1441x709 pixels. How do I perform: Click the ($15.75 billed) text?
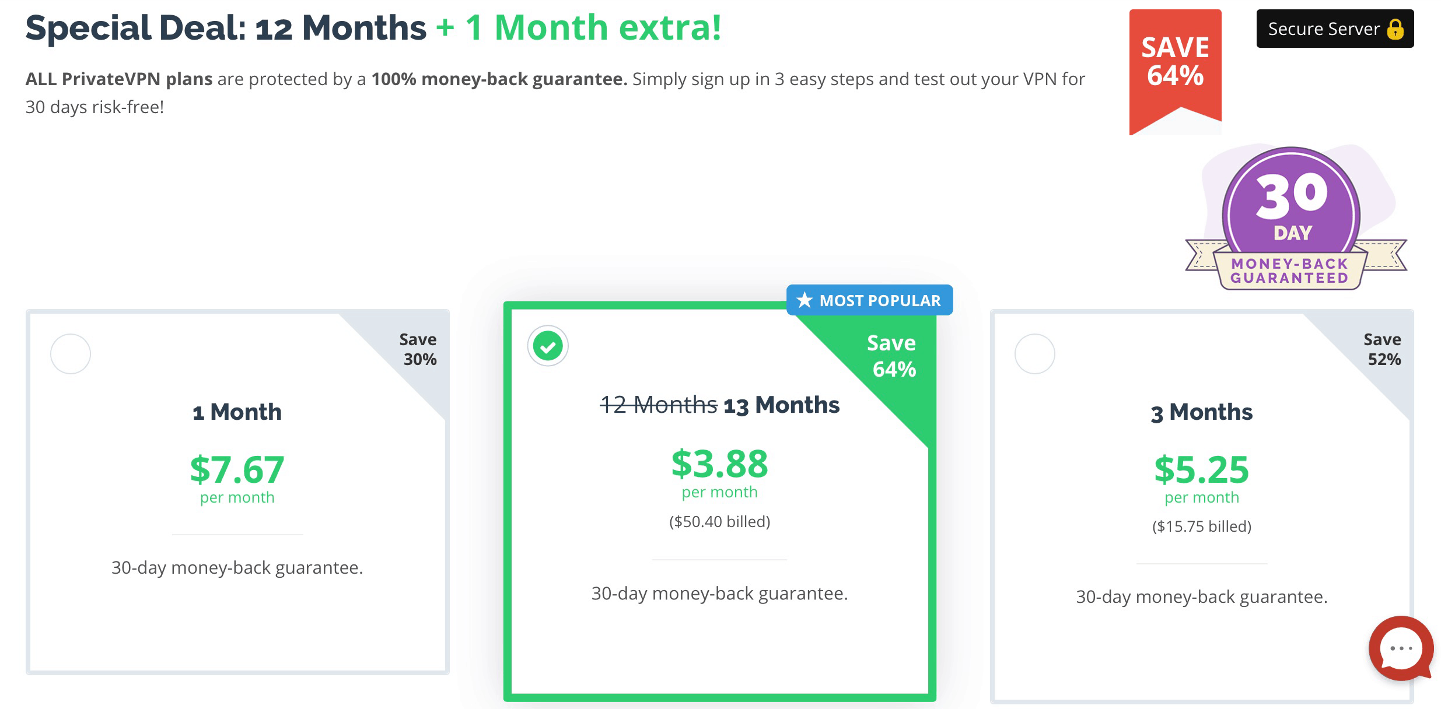coord(1201,527)
